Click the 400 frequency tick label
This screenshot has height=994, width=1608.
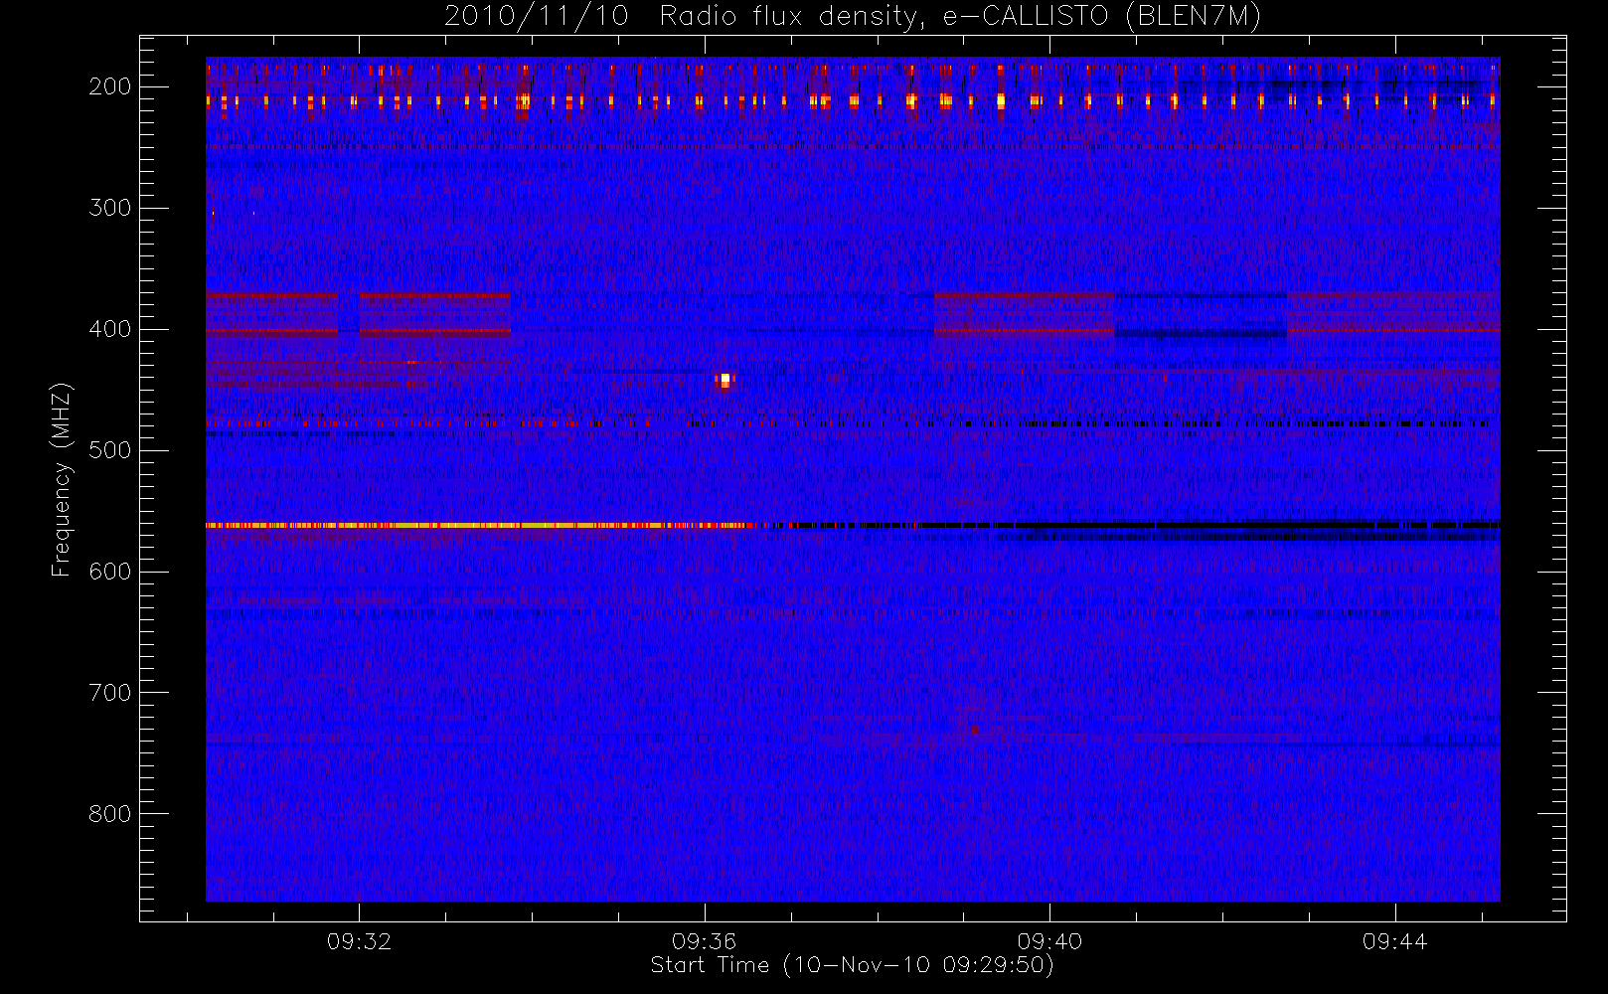coord(110,329)
